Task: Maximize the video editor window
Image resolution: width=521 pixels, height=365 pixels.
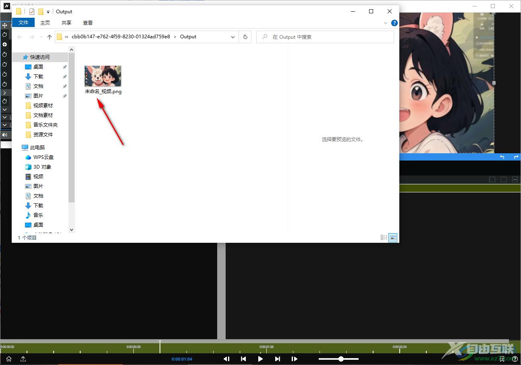Action: click(493, 6)
